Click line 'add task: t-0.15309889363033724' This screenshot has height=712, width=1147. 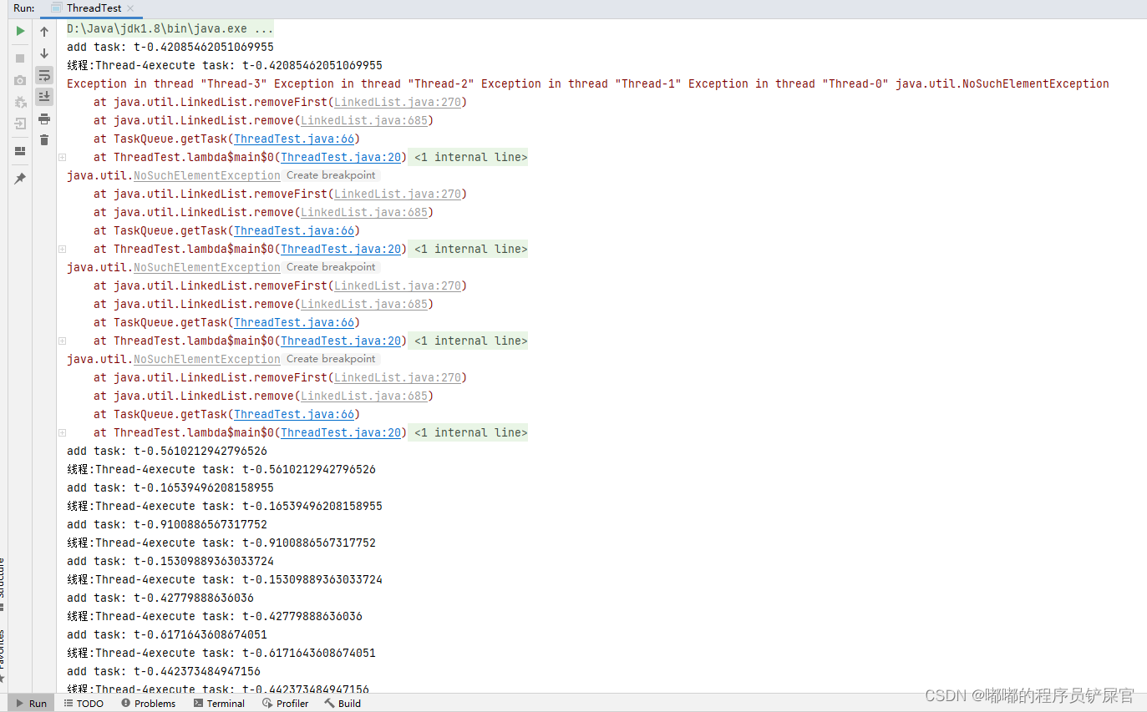pyautogui.click(x=170, y=561)
